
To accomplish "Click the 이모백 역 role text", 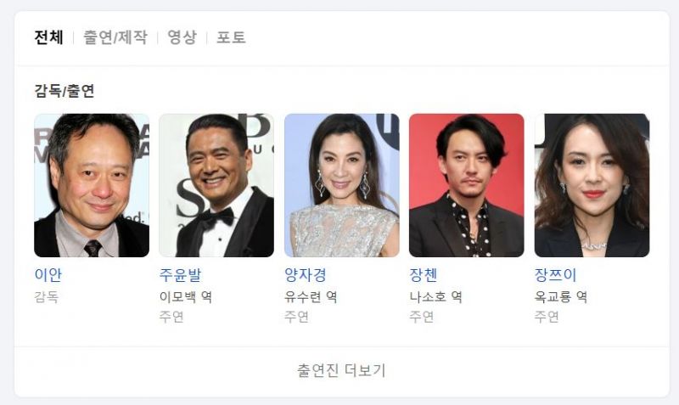I will click(186, 297).
